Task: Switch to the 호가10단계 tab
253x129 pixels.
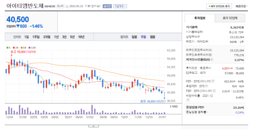Action: [x=230, y=18]
